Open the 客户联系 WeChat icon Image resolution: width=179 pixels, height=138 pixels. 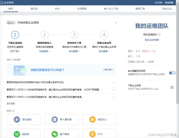pyautogui.click(x=55, y=134)
